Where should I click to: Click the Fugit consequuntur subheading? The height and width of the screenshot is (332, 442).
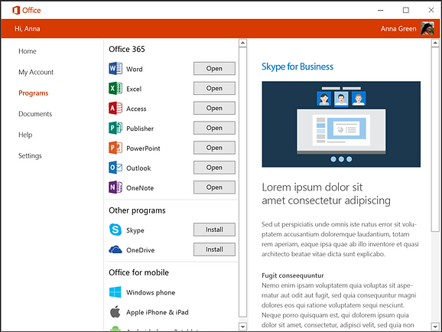pyautogui.click(x=293, y=275)
